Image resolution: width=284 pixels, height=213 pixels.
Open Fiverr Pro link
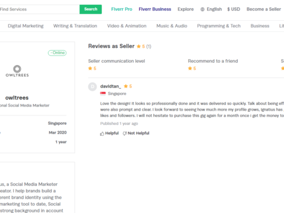pyautogui.click(x=122, y=9)
